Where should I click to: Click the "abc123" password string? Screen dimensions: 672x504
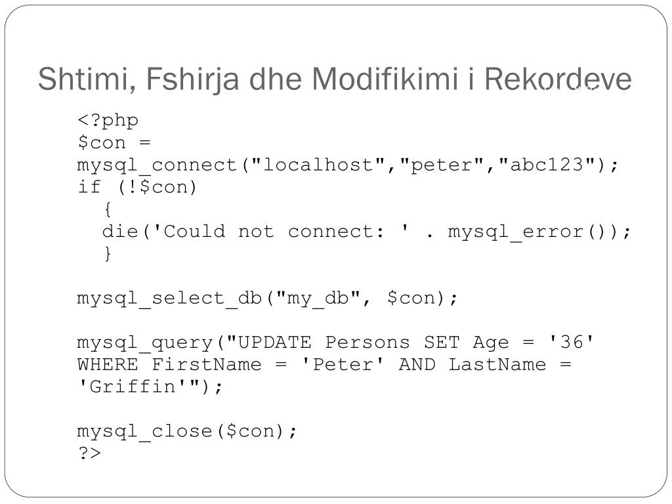coord(547,165)
